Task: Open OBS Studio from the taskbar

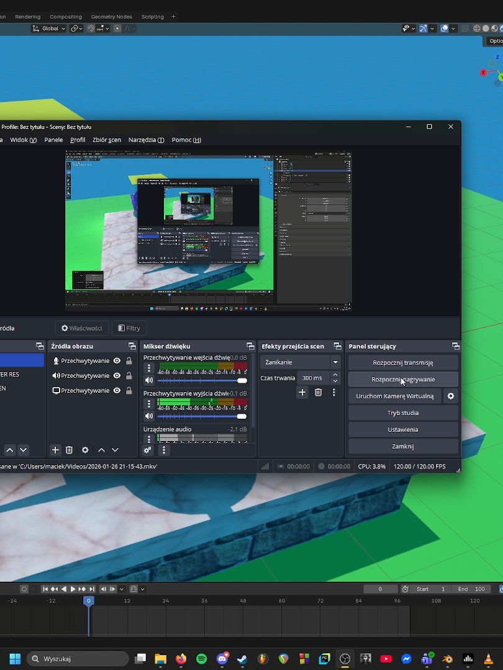Action: (345, 658)
